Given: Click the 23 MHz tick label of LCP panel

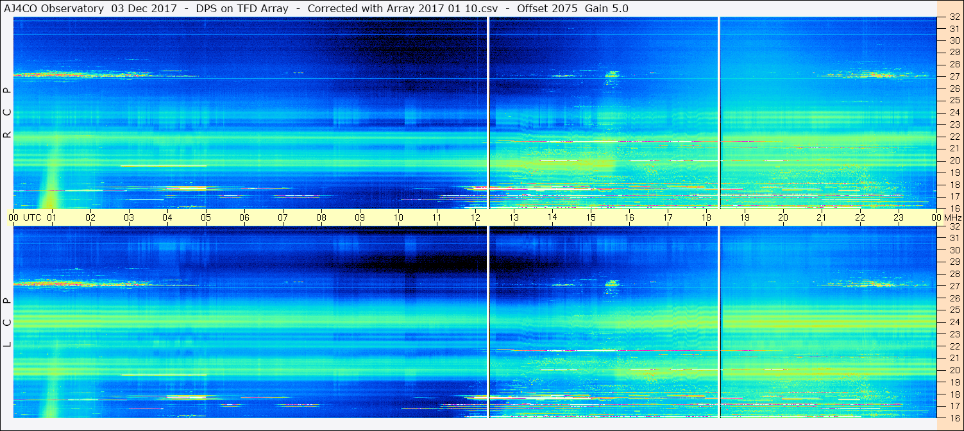Looking at the screenshot, I should 954,334.
